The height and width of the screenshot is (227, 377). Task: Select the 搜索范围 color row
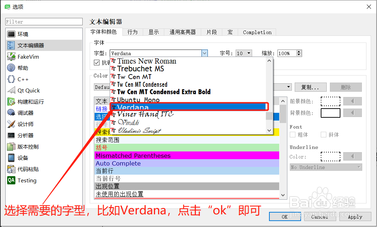click(x=187, y=140)
